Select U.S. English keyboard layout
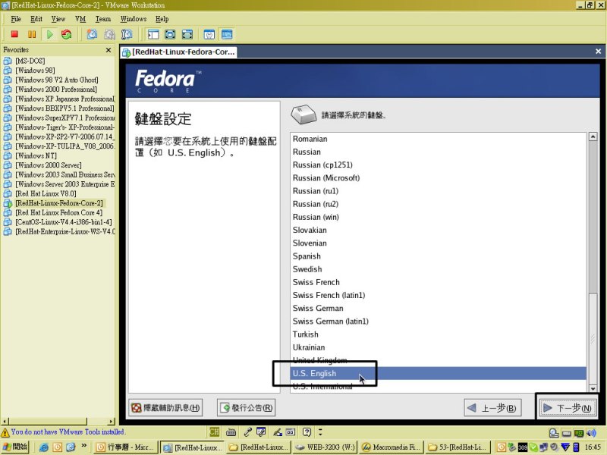This screenshot has width=607, height=455. pyautogui.click(x=439, y=373)
